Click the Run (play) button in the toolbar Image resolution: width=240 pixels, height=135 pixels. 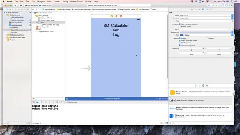click(15, 5)
